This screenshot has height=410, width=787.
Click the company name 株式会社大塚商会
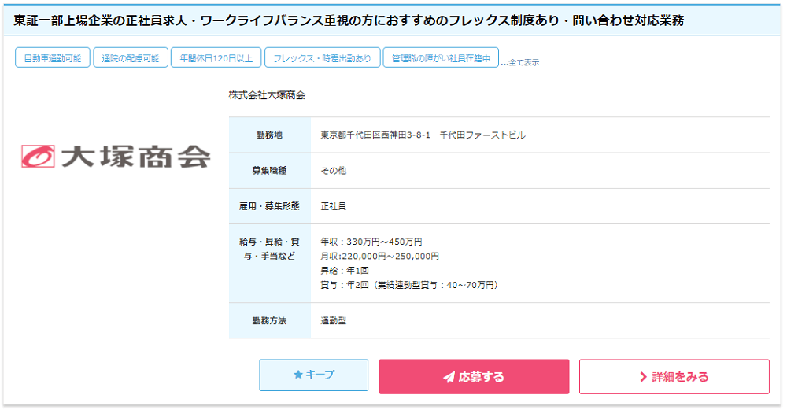267,95
